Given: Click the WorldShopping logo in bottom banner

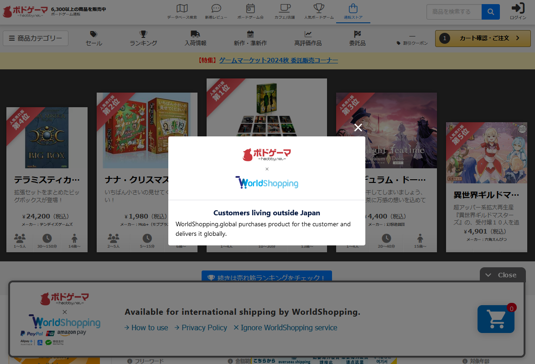Looking at the screenshot, I should coord(65,322).
